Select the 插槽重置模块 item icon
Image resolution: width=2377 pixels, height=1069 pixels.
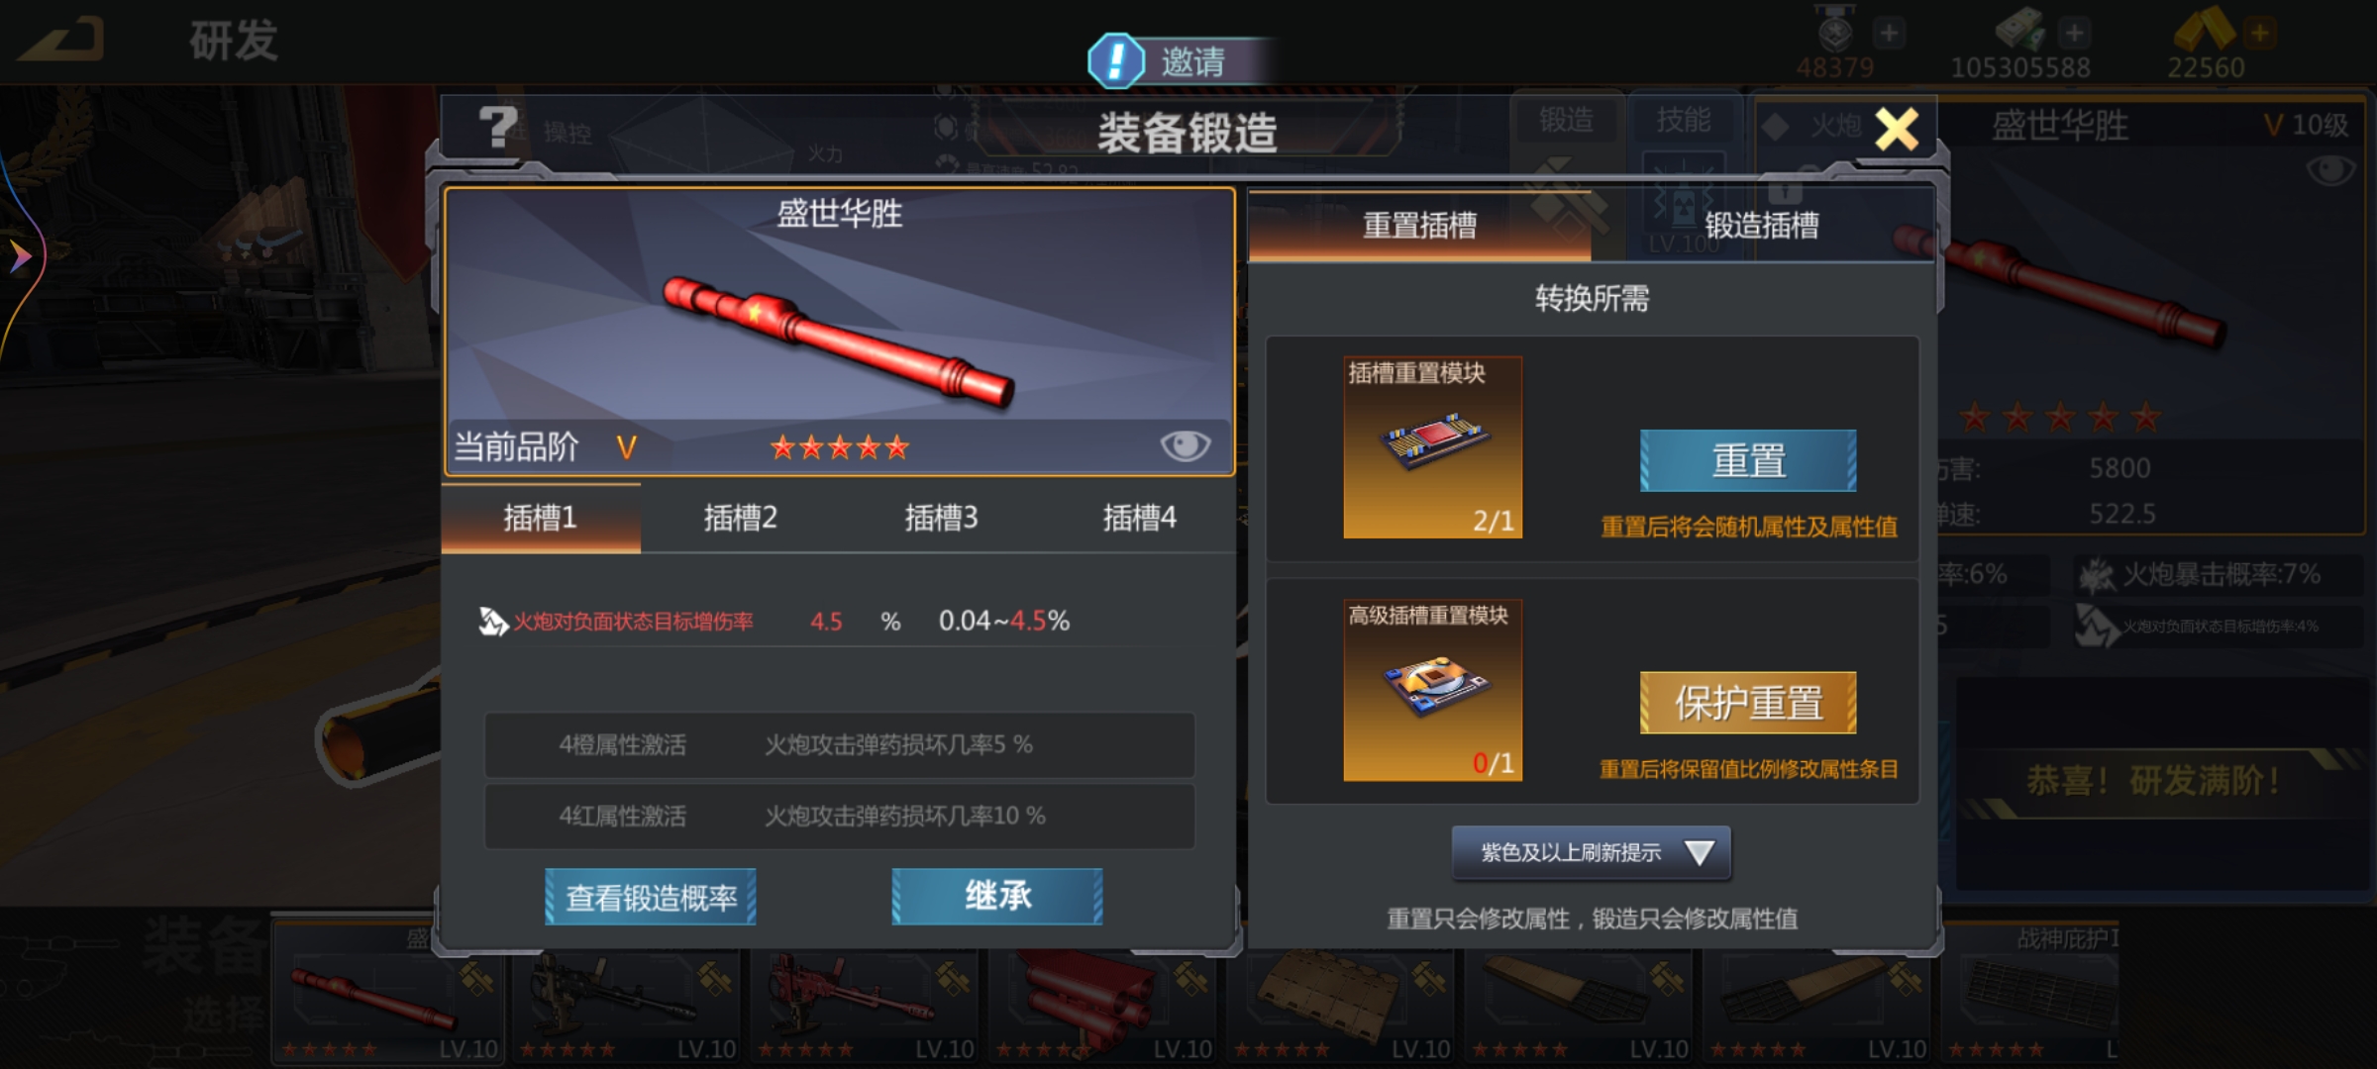coord(1432,447)
